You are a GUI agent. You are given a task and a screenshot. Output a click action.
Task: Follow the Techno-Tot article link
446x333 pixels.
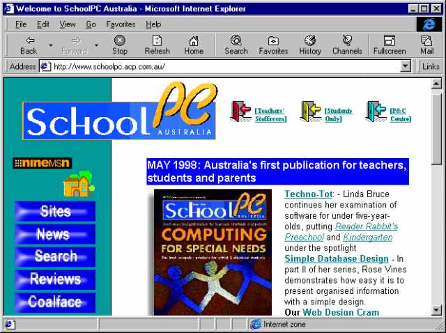tap(308, 194)
